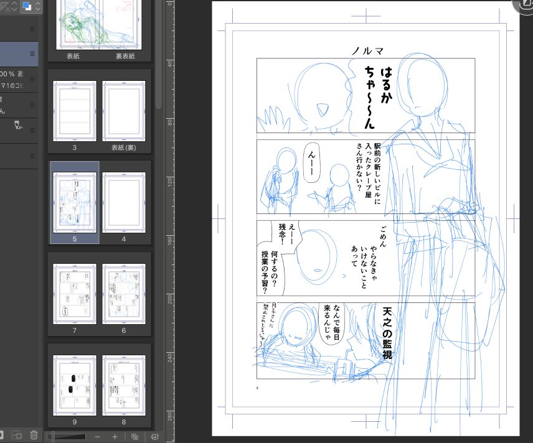Open page 9 thumbnail

point(74,385)
